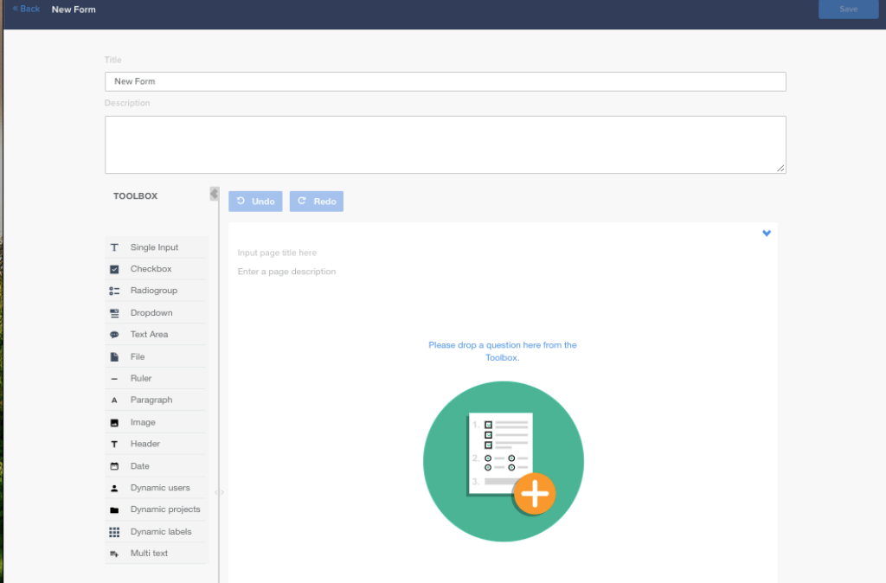
Task: Collapse the page panel with the chevron
Action: click(x=766, y=233)
